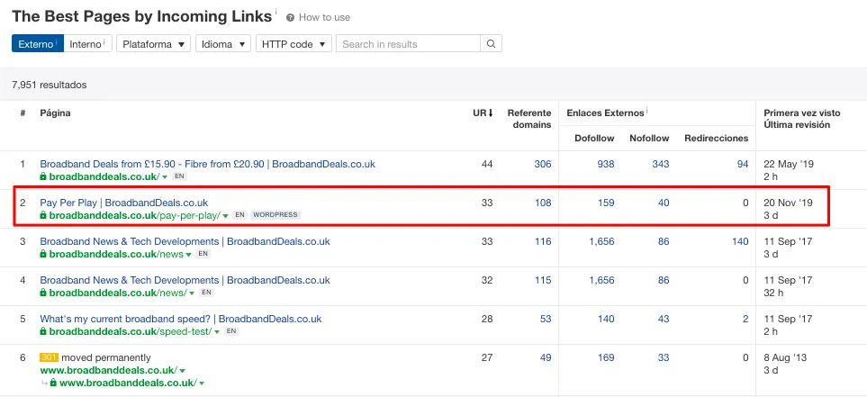
Task: Open the How to use link
Action: 324,18
